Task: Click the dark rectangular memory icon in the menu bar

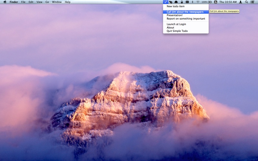Action: pos(187,2)
